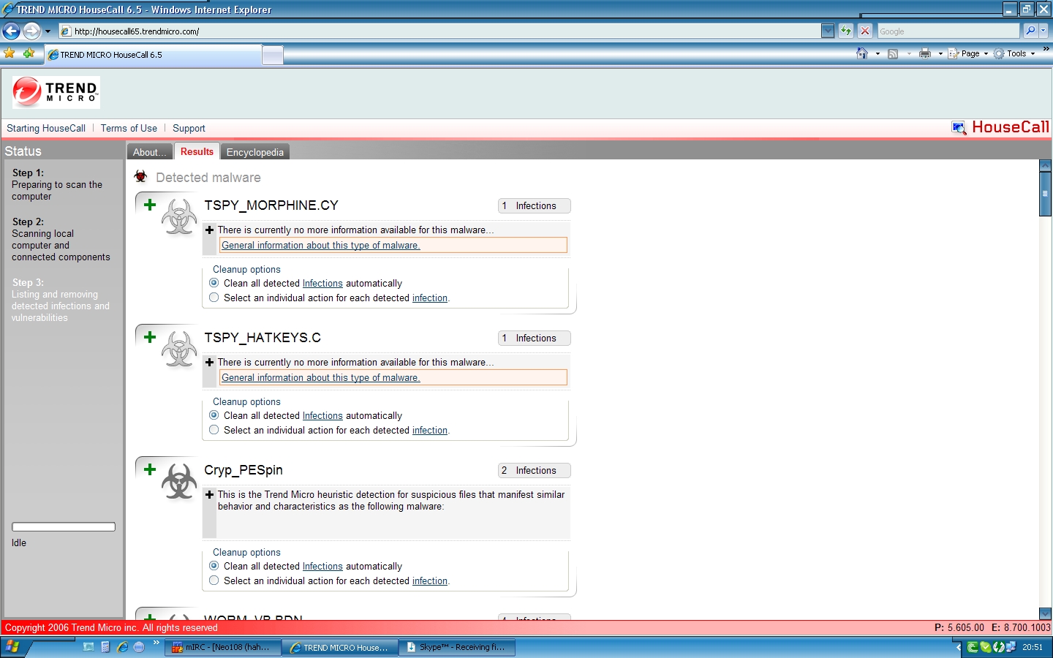This screenshot has height=658, width=1053.
Task: Expand the TSPY_MORPHINE.CY information text
Action: 209,230
